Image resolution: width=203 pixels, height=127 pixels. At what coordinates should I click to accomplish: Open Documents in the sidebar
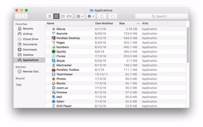(29, 44)
